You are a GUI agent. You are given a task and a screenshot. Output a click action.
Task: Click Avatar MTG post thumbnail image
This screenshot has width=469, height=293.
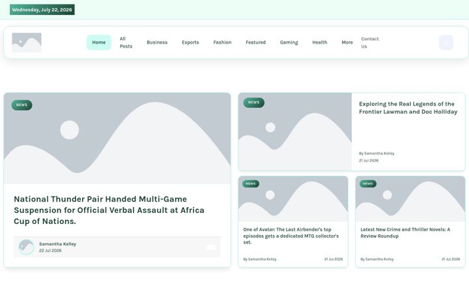293,199
